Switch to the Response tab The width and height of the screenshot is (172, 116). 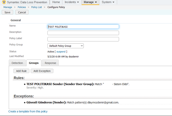point(50,63)
